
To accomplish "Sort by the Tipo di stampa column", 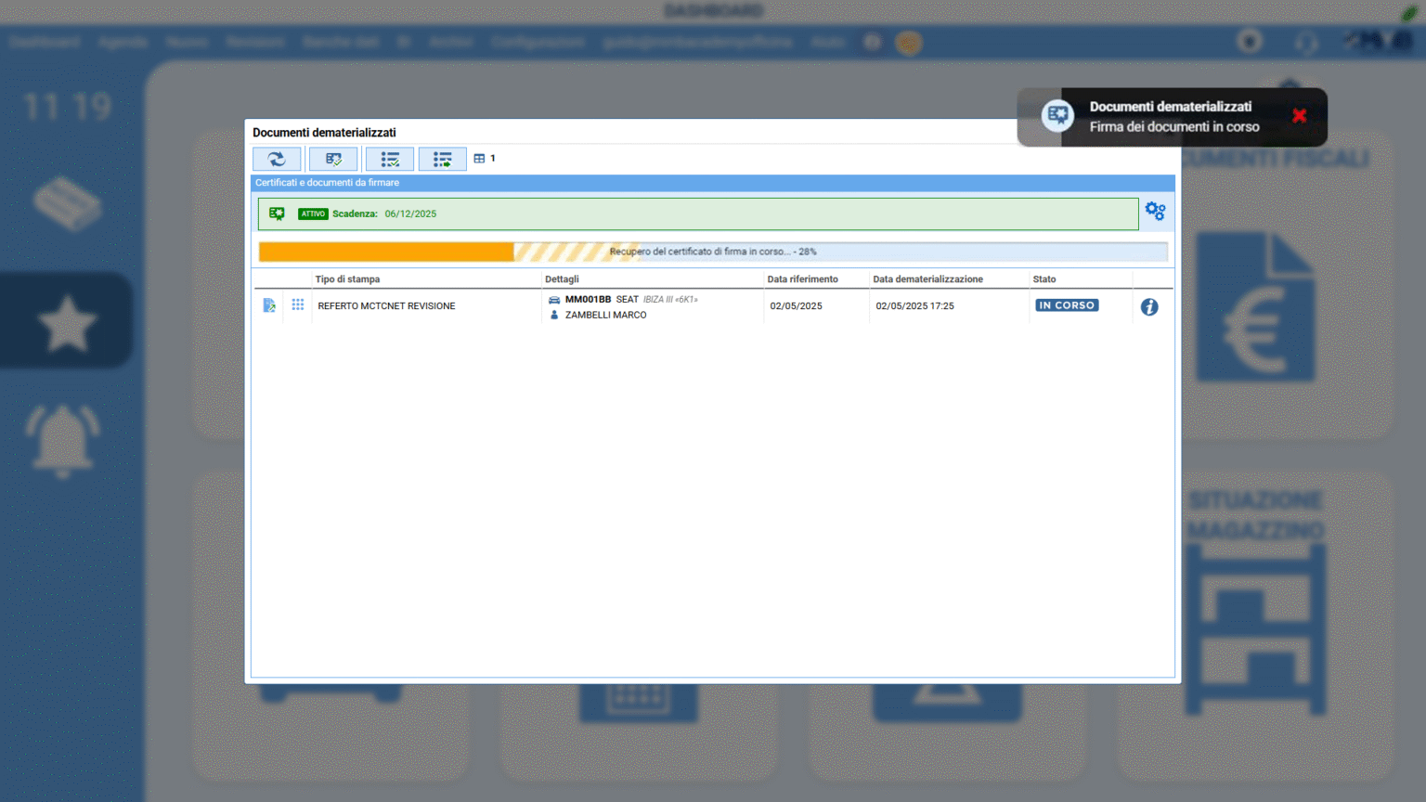I will pos(347,279).
